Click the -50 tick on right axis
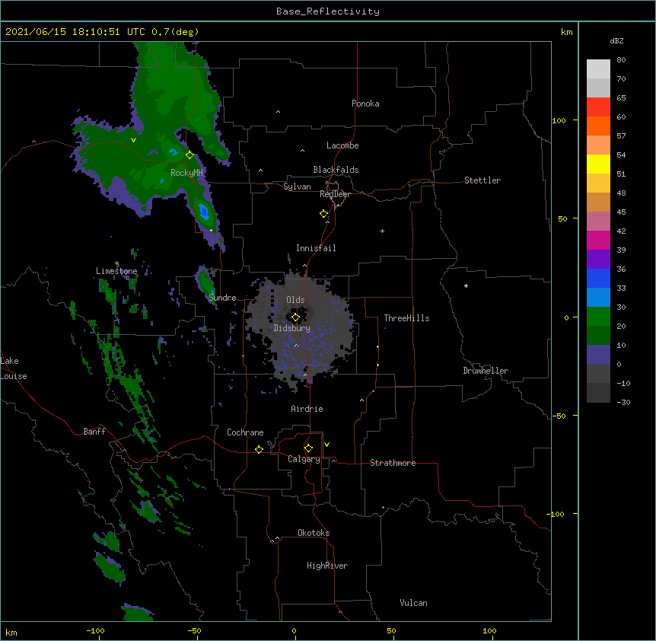The height and width of the screenshot is (641, 656). click(x=559, y=416)
